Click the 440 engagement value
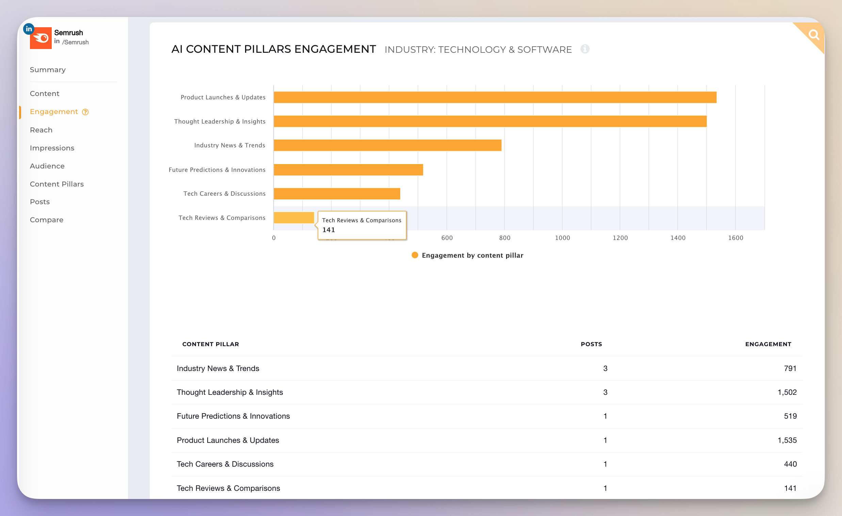This screenshot has width=842, height=516. click(790, 464)
